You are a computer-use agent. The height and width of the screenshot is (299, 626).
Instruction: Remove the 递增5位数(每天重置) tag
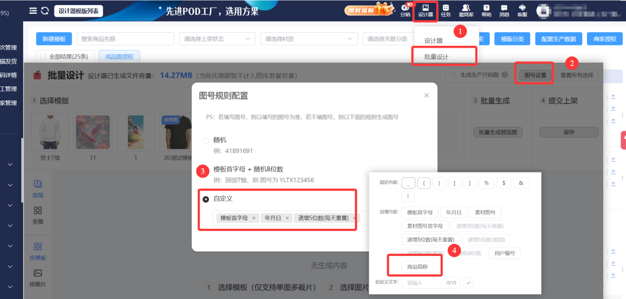354,218
